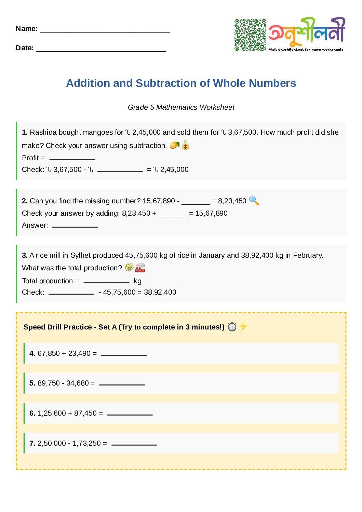Click the question 2 Answer blank

point(75,226)
